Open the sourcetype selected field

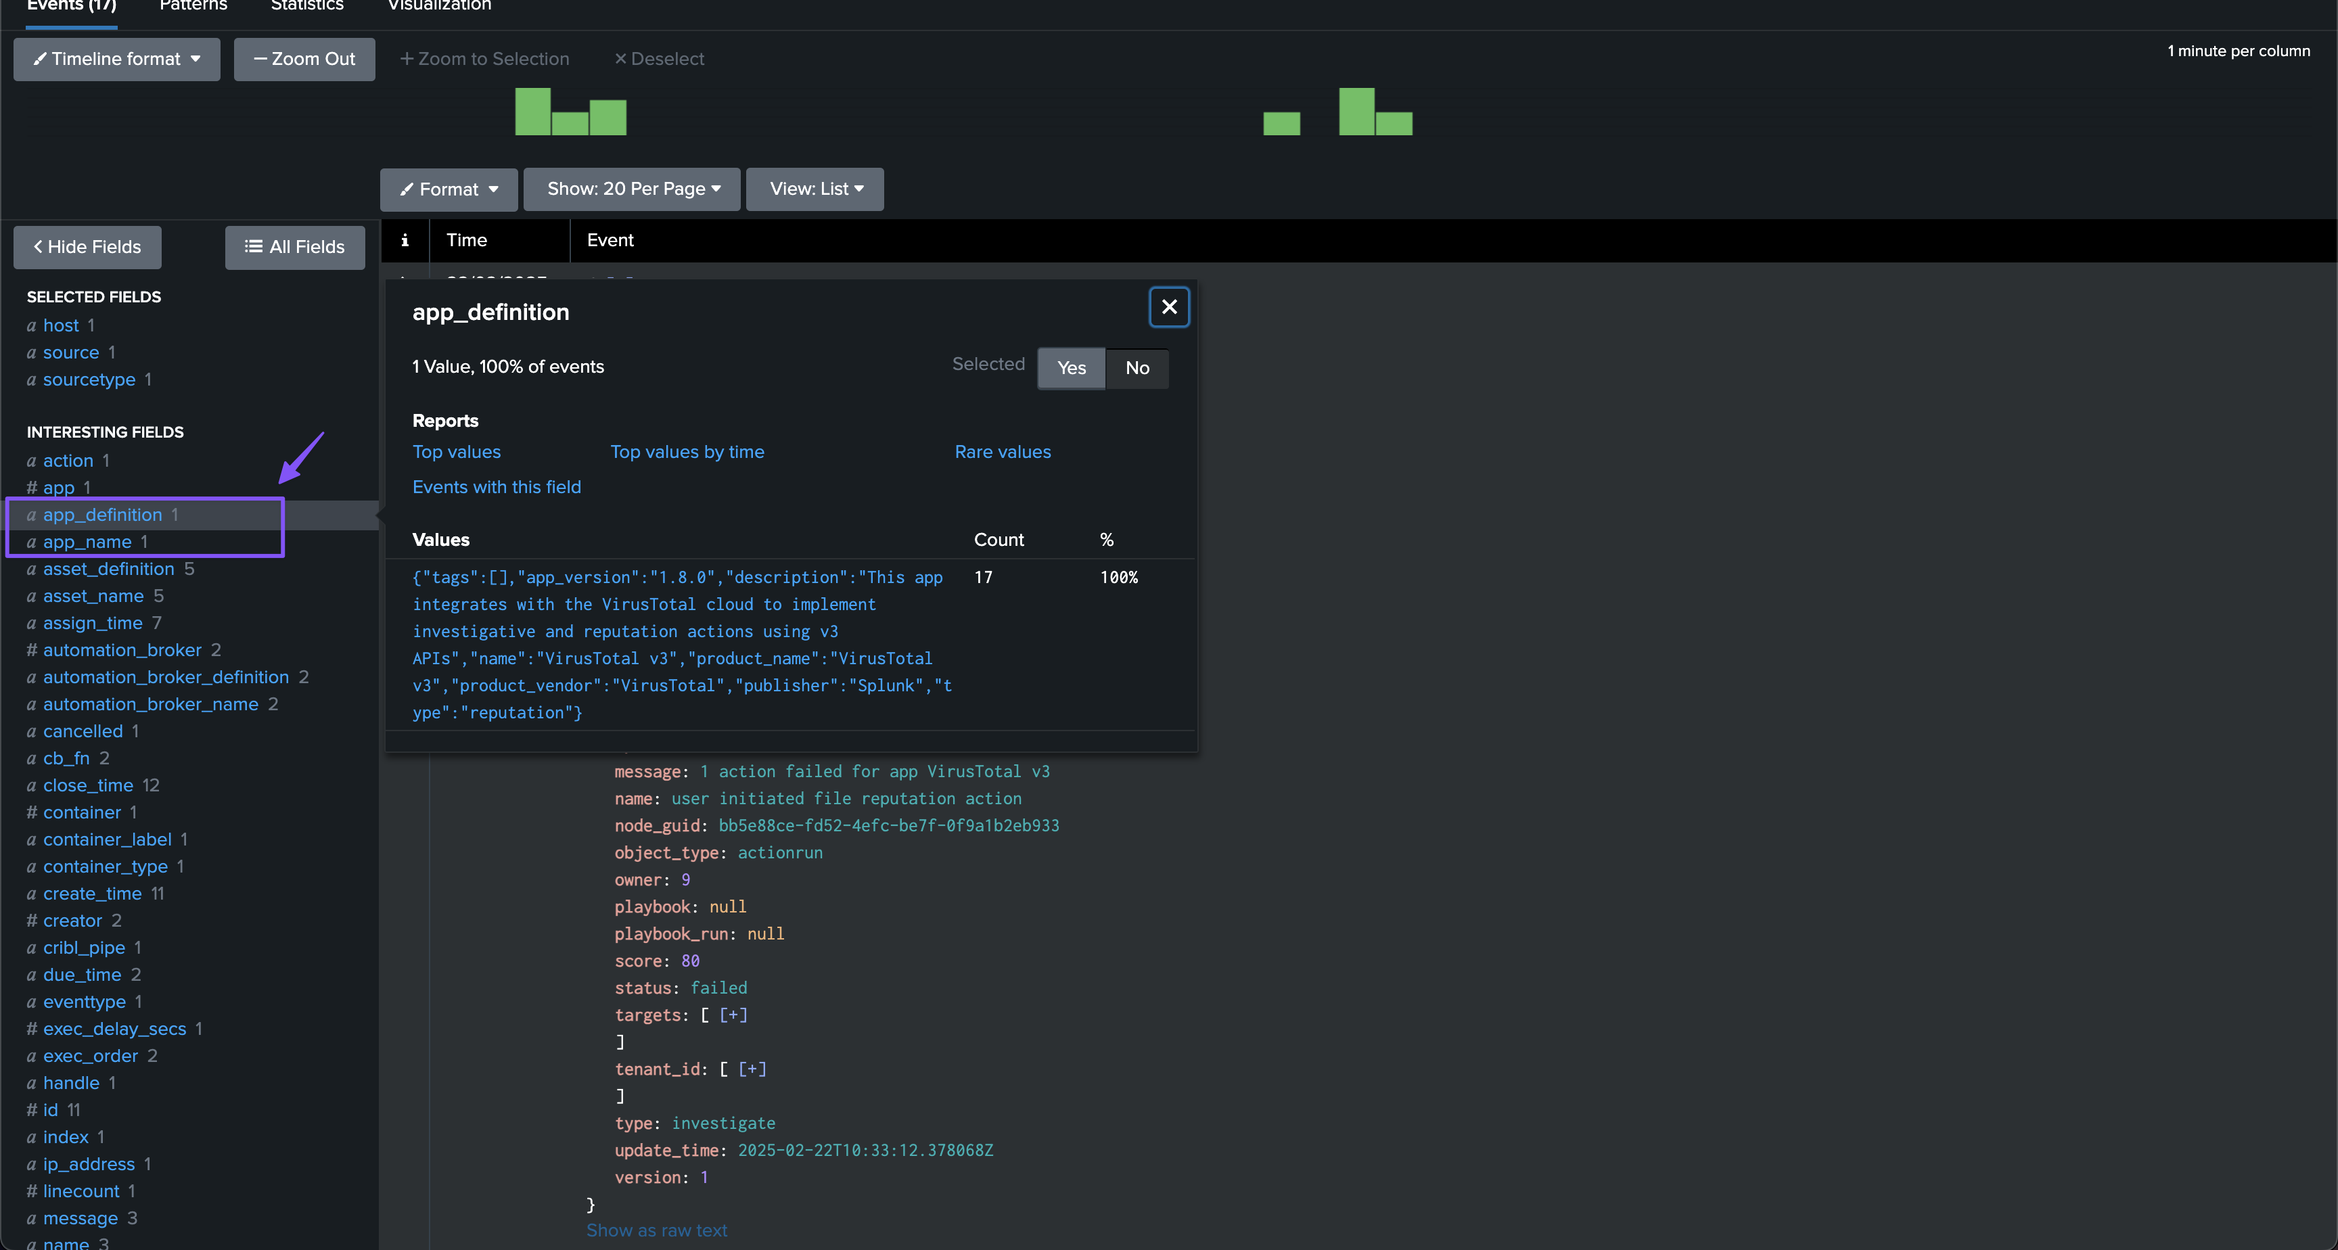(89, 379)
